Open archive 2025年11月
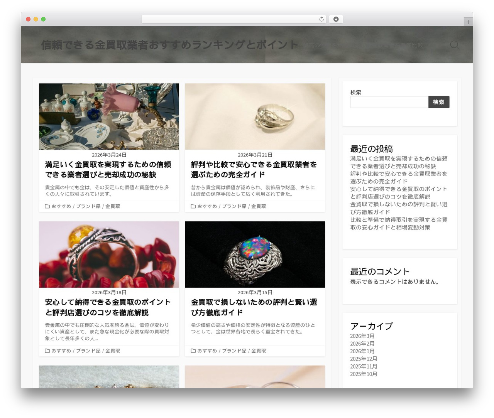 click(364, 367)
